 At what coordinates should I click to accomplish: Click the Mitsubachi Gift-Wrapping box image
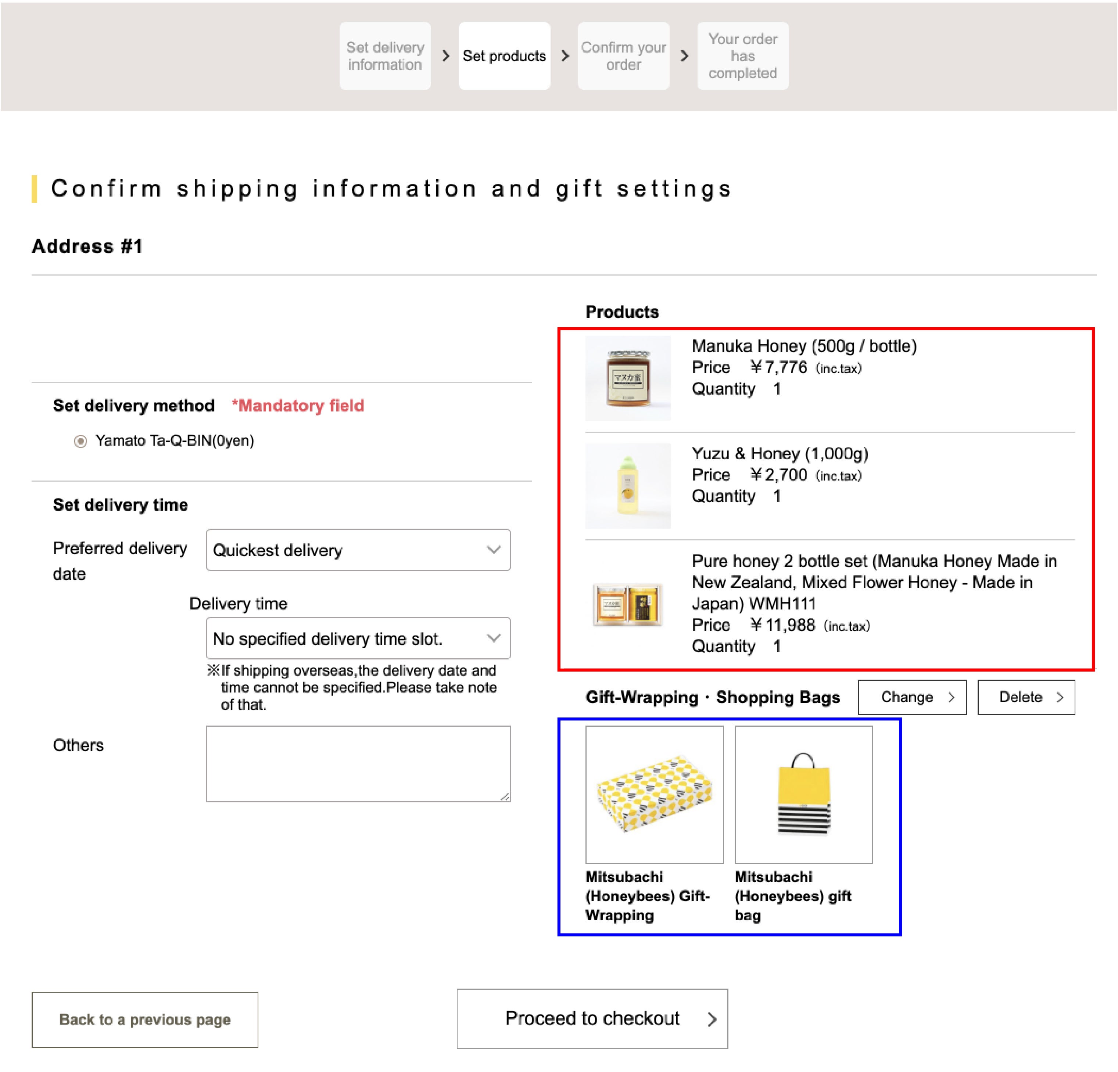[654, 794]
